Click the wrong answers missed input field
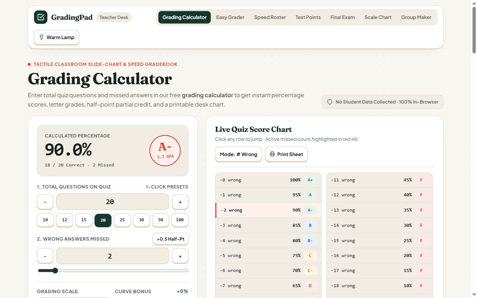The height and width of the screenshot is (298, 477). click(113, 256)
